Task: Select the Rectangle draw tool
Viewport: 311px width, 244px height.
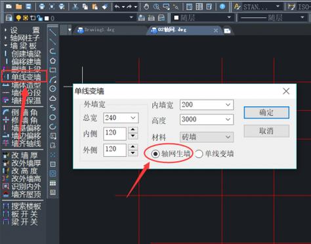Action: click(x=52, y=70)
